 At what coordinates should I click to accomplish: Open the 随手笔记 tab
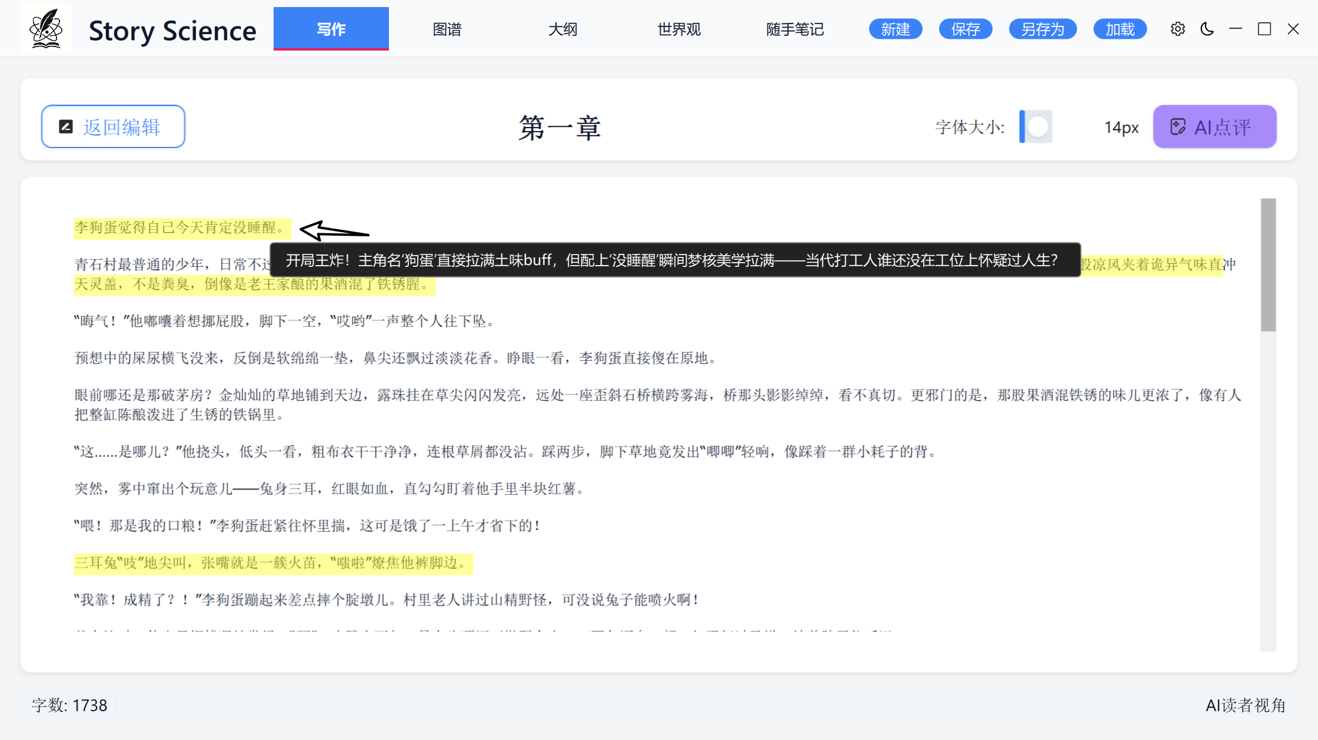click(x=795, y=29)
